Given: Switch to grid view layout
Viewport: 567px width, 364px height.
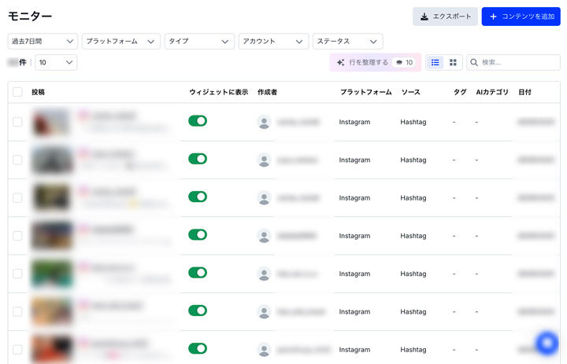Looking at the screenshot, I should [453, 62].
